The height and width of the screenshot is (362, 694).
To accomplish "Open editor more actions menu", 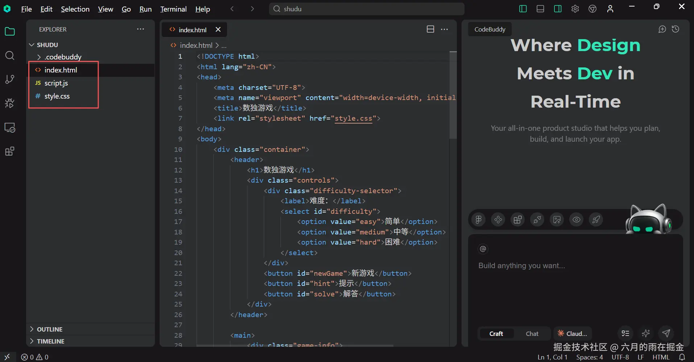I will coord(444,29).
